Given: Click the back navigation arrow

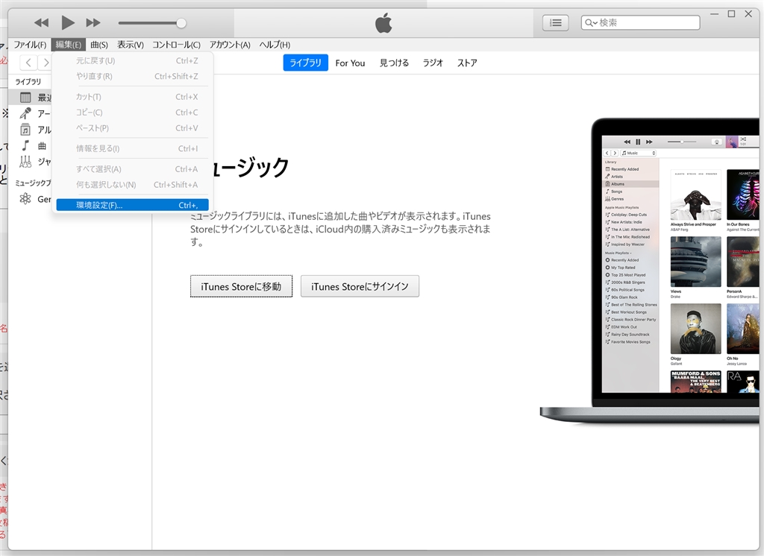Looking at the screenshot, I should click(x=28, y=63).
